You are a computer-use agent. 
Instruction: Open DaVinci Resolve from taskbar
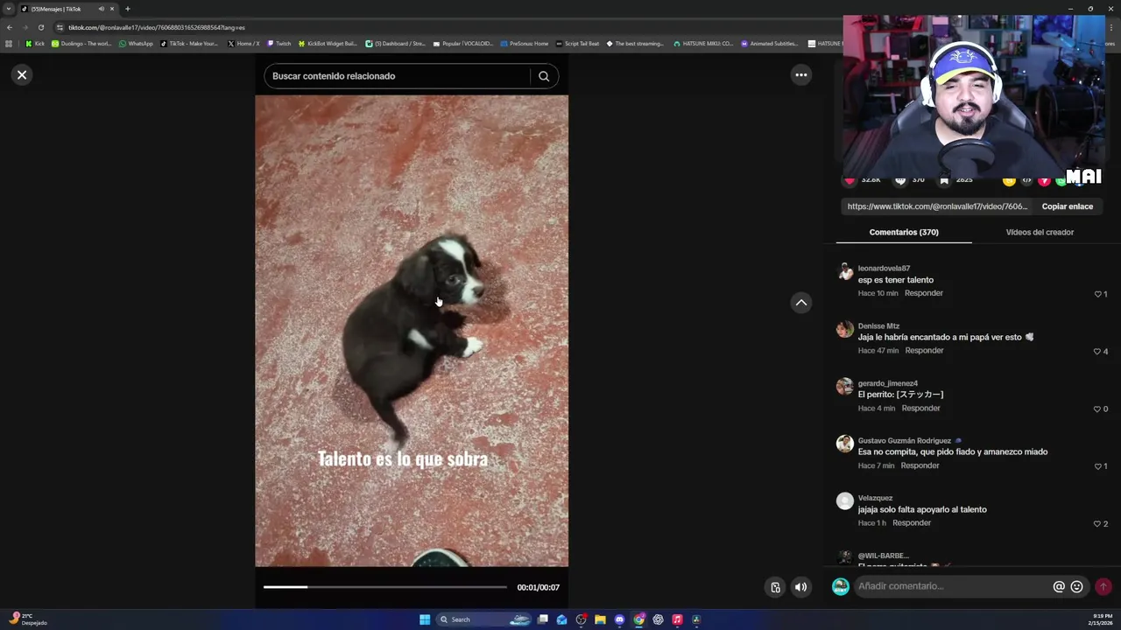tap(696, 619)
